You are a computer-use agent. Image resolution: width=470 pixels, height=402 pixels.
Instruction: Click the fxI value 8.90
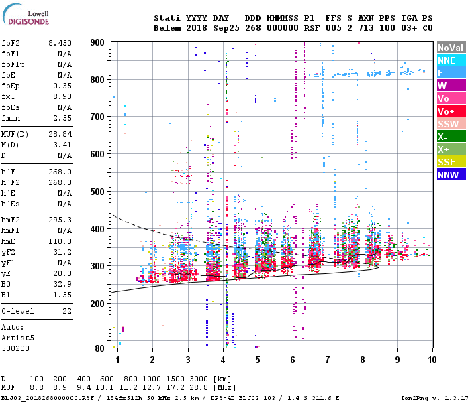click(x=62, y=96)
